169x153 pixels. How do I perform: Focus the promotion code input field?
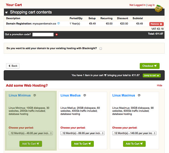[43, 35]
